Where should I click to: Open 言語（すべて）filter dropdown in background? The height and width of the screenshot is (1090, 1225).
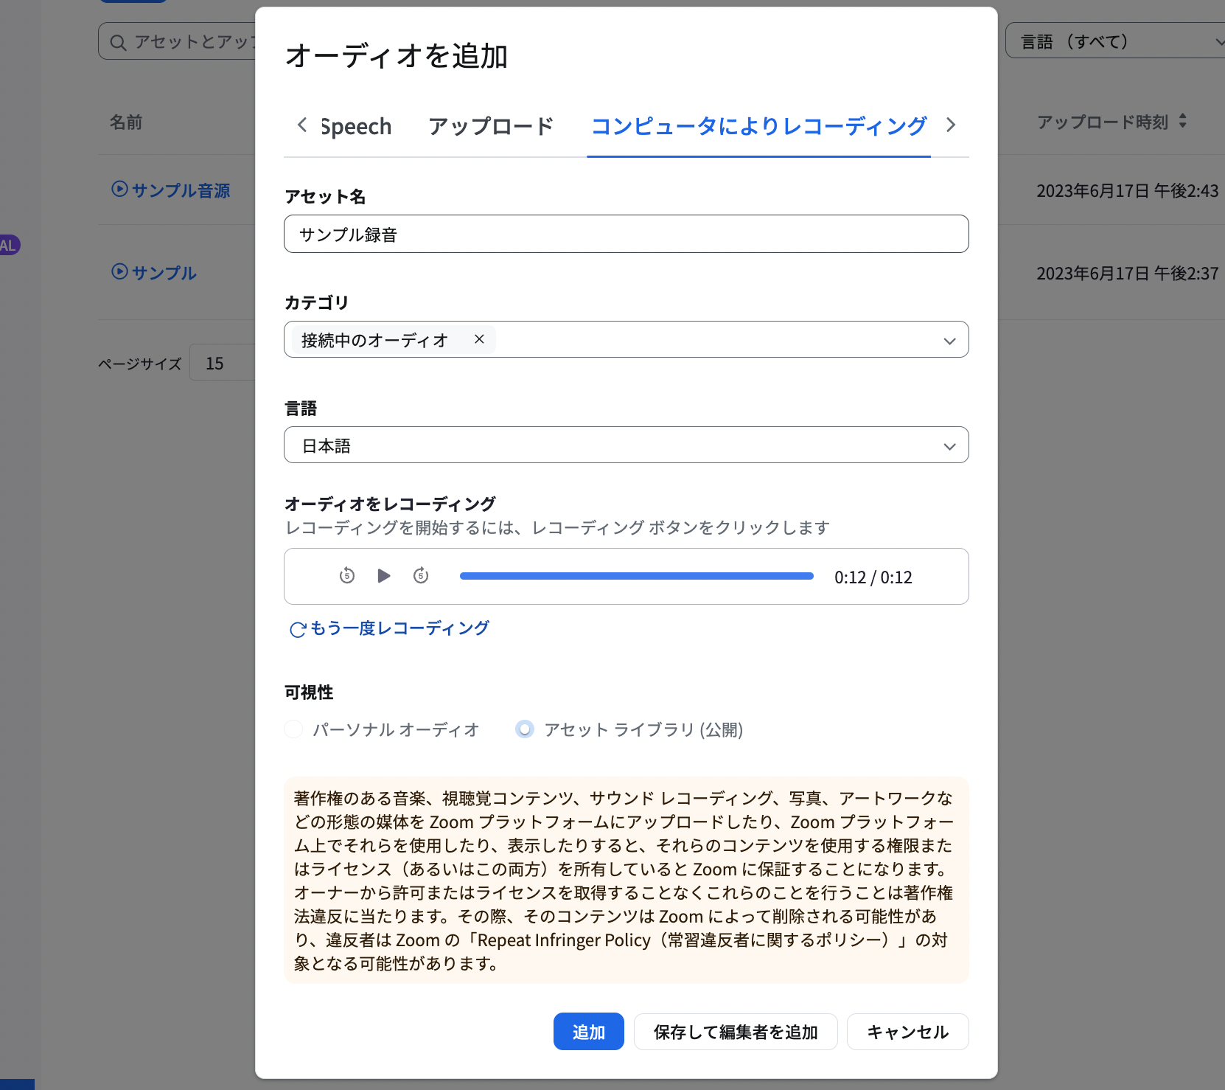tap(1115, 41)
